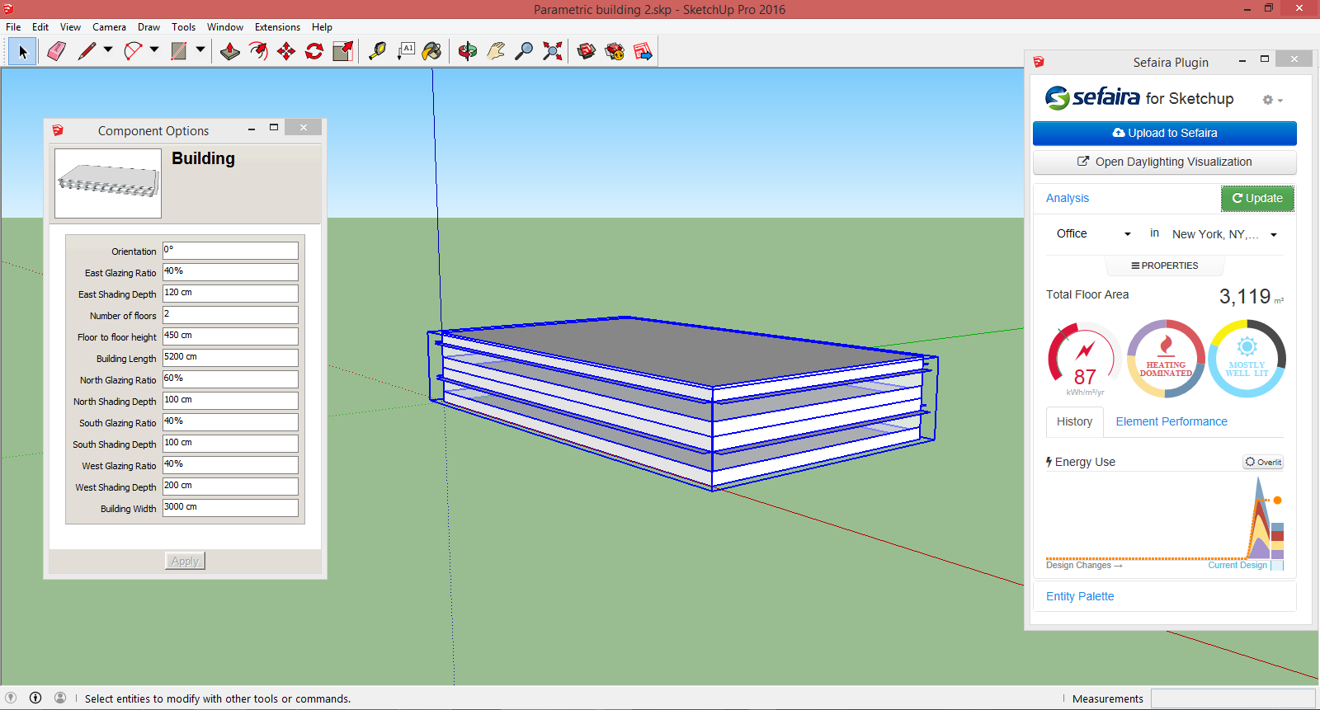
Task: Open the File menu
Action: (x=13, y=27)
